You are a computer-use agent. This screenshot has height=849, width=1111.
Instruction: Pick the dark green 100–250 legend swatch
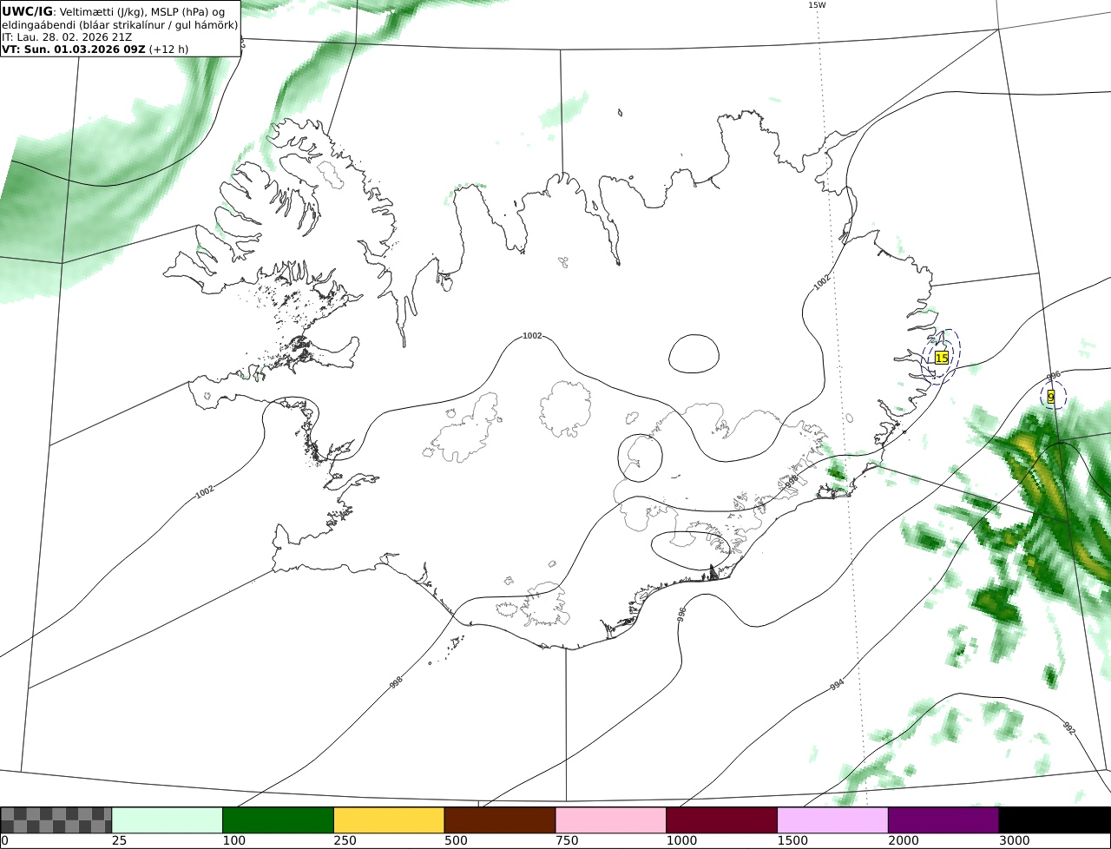pos(279,820)
